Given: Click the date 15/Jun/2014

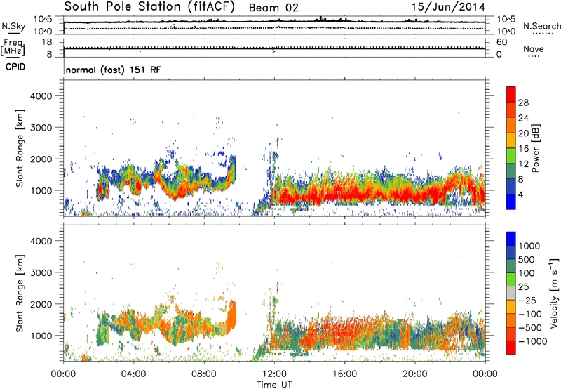Looking at the screenshot, I should [x=448, y=7].
